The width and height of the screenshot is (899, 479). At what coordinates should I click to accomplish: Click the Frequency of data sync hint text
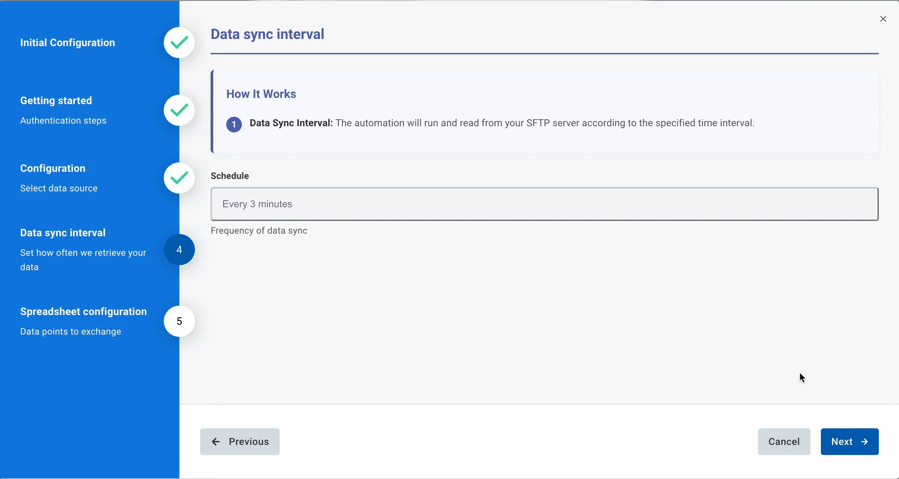[x=259, y=230]
